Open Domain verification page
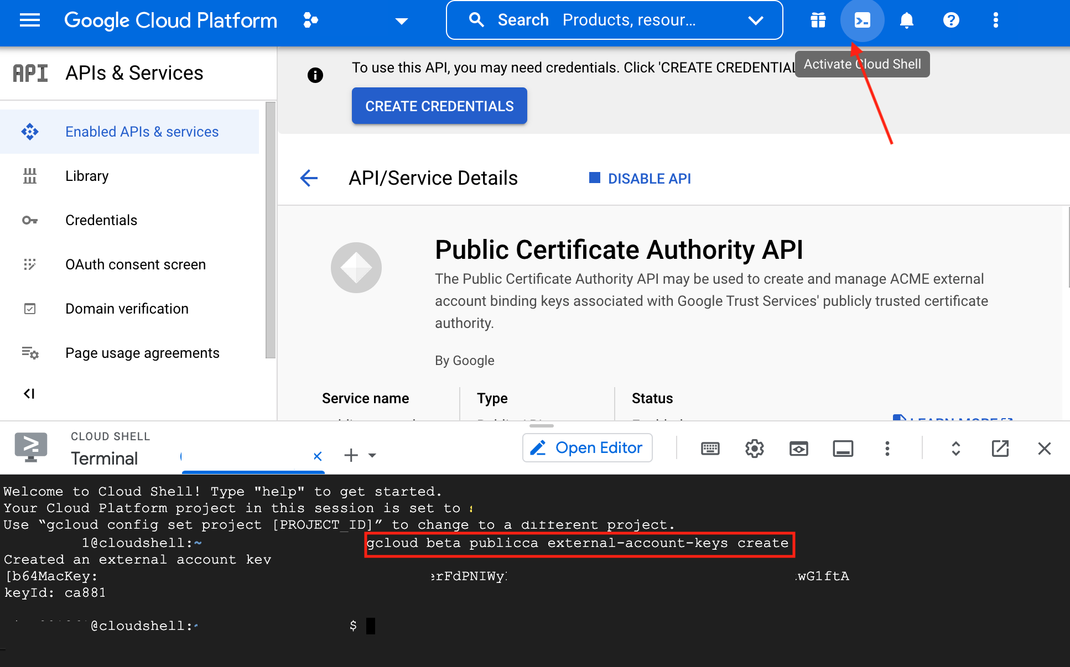Image resolution: width=1070 pixels, height=667 pixels. coord(129,309)
